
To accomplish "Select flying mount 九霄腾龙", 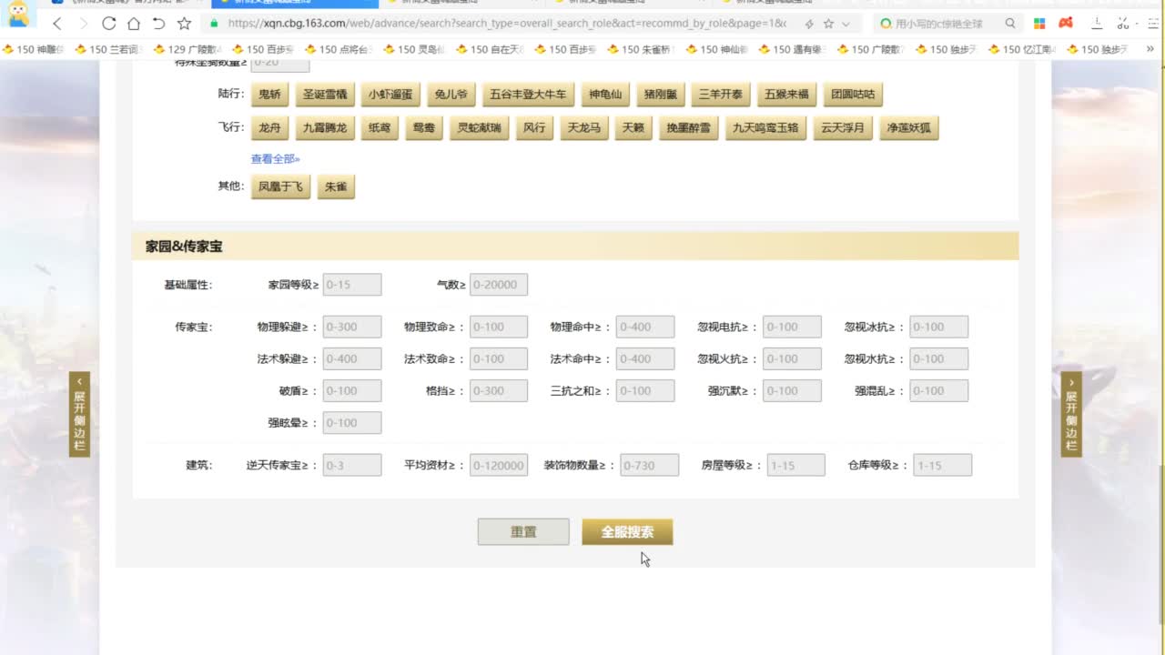I will pyautogui.click(x=325, y=128).
